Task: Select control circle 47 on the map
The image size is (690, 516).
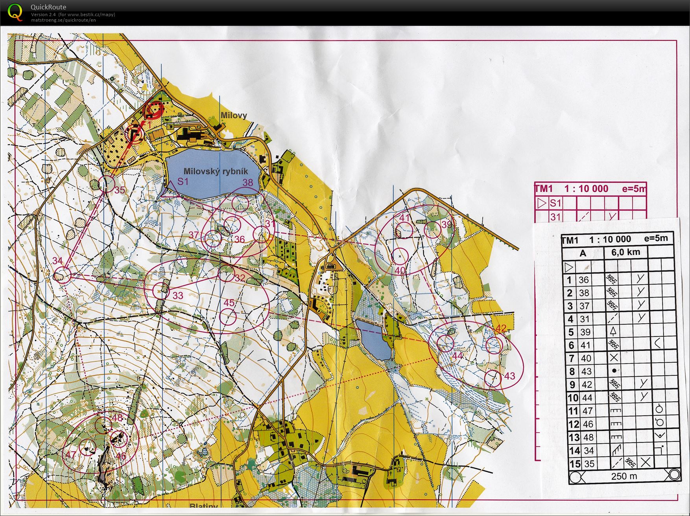Action: tap(87, 447)
